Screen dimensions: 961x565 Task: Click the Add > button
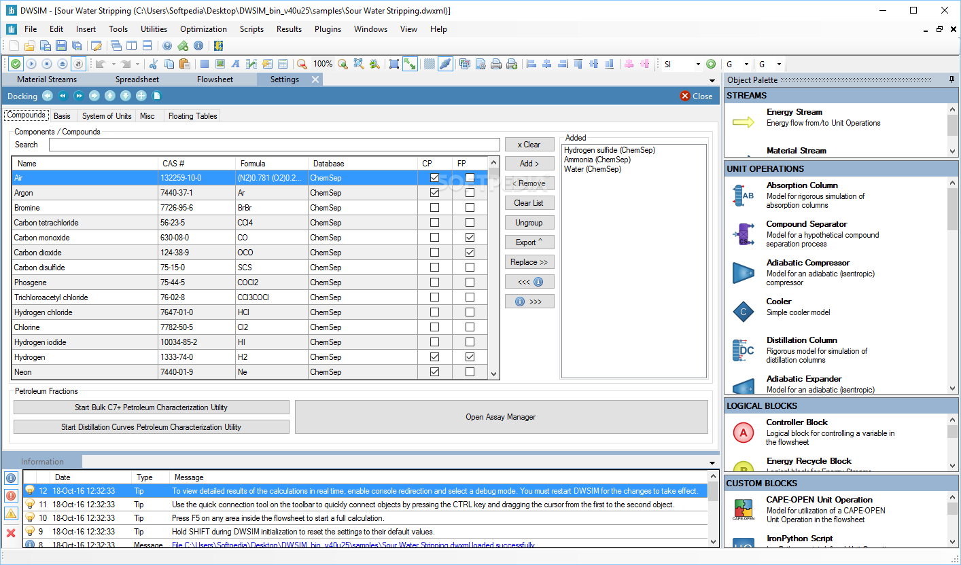tap(529, 164)
